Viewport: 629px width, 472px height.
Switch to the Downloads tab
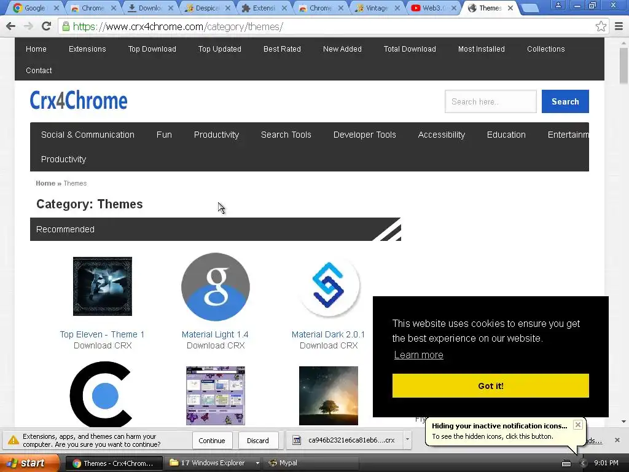point(150,8)
